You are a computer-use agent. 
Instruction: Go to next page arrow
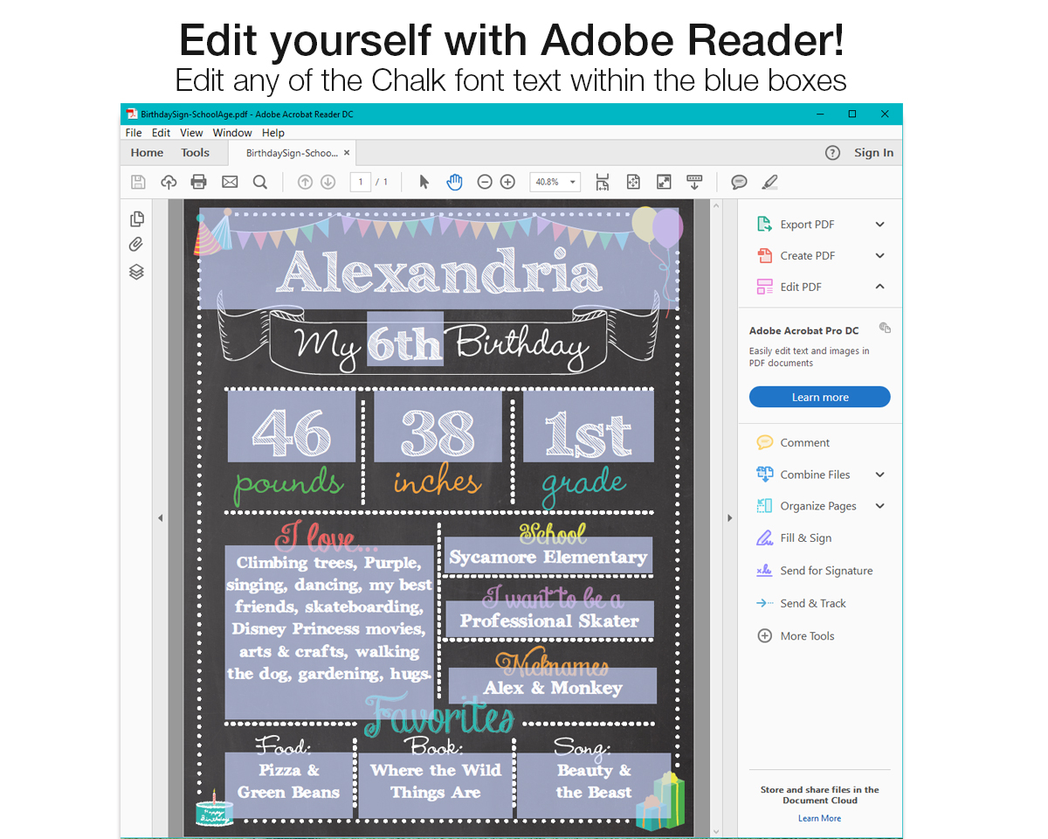point(328,182)
